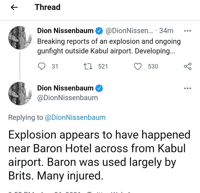Open more options on first tweet

coord(188,31)
